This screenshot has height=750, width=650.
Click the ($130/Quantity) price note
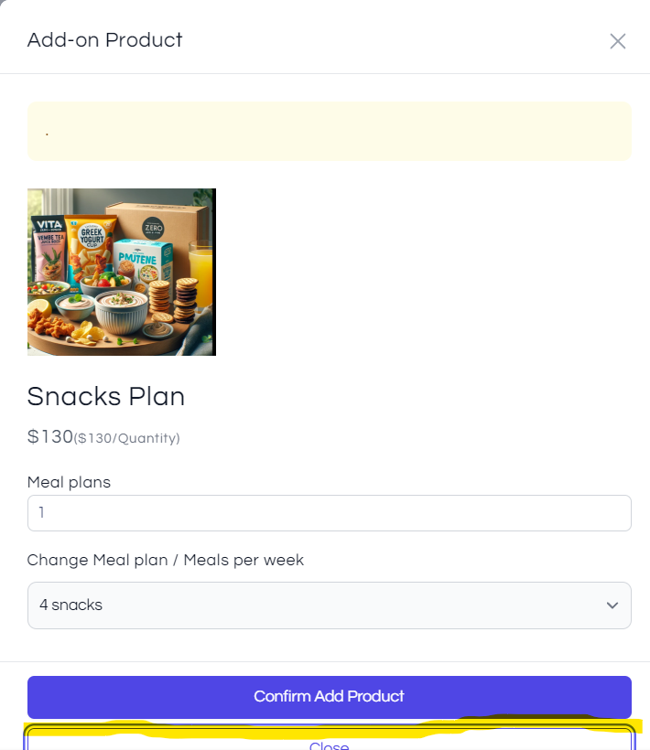coord(126,438)
